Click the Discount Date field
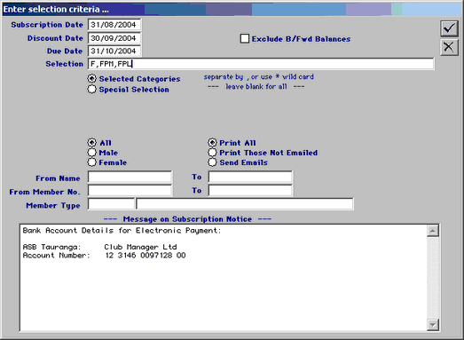Viewport: 464px width, 340px height. click(x=114, y=38)
